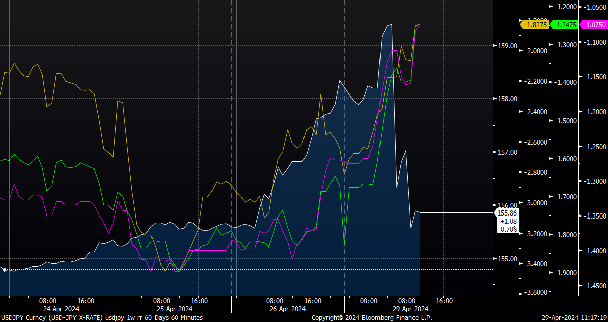Click the green -1.2475 value tag
Screen dimensions: 608x322
pyautogui.click(x=564, y=24)
